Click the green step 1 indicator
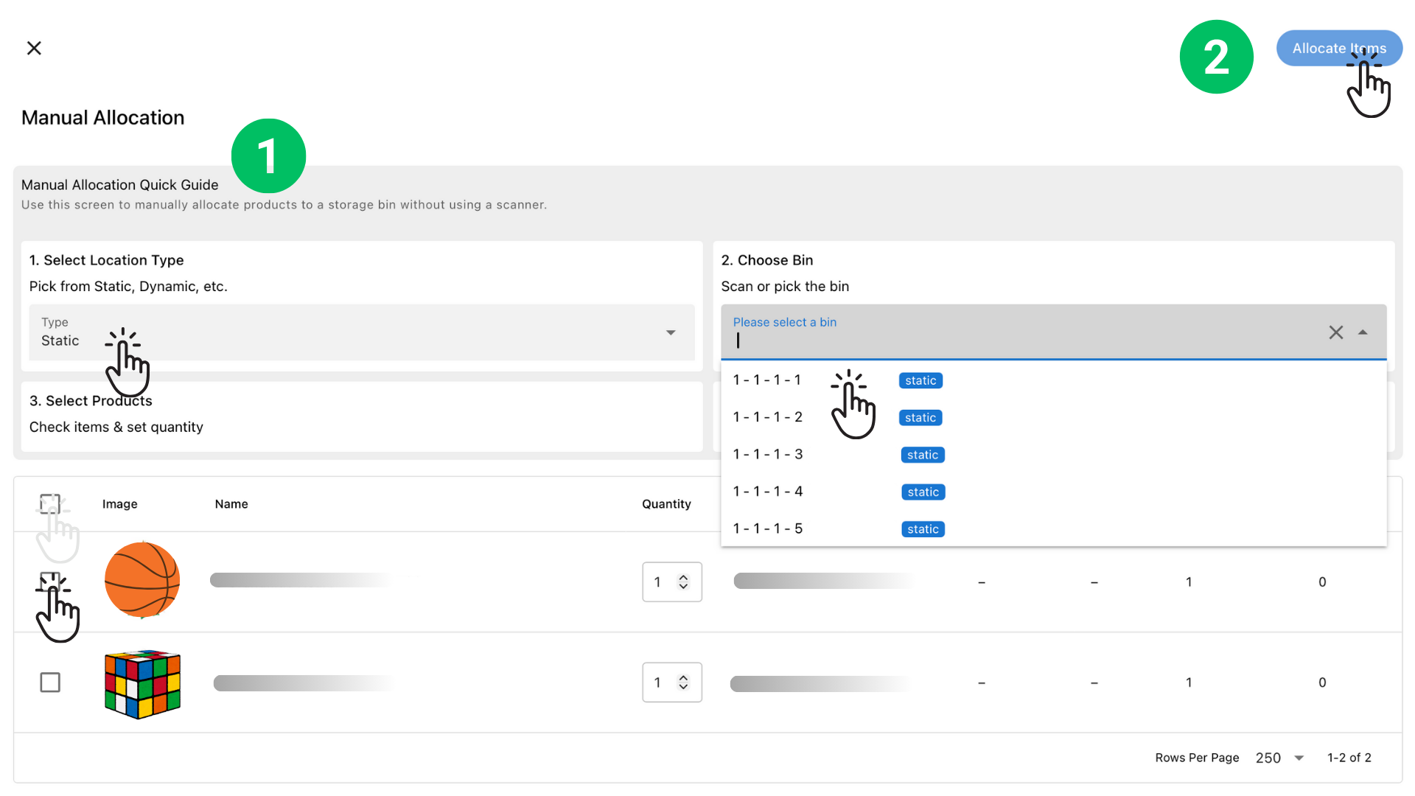This screenshot has height=796, width=1415. [268, 156]
